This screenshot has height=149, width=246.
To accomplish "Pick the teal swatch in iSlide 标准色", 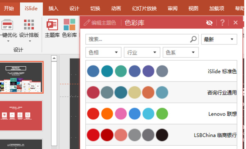I will (x=107, y=71).
